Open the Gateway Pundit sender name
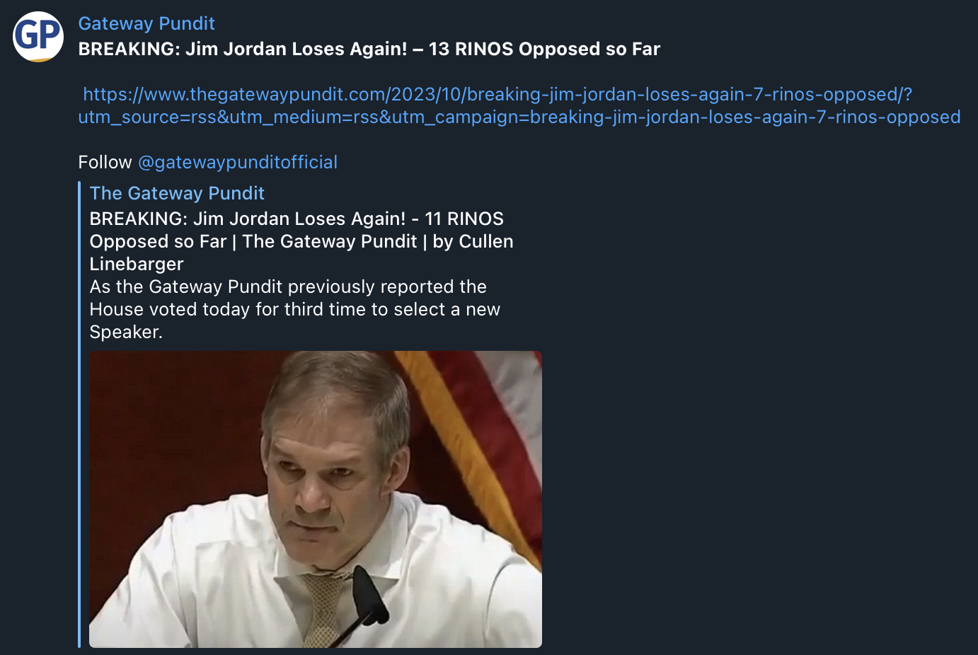The image size is (978, 655). pos(146,23)
